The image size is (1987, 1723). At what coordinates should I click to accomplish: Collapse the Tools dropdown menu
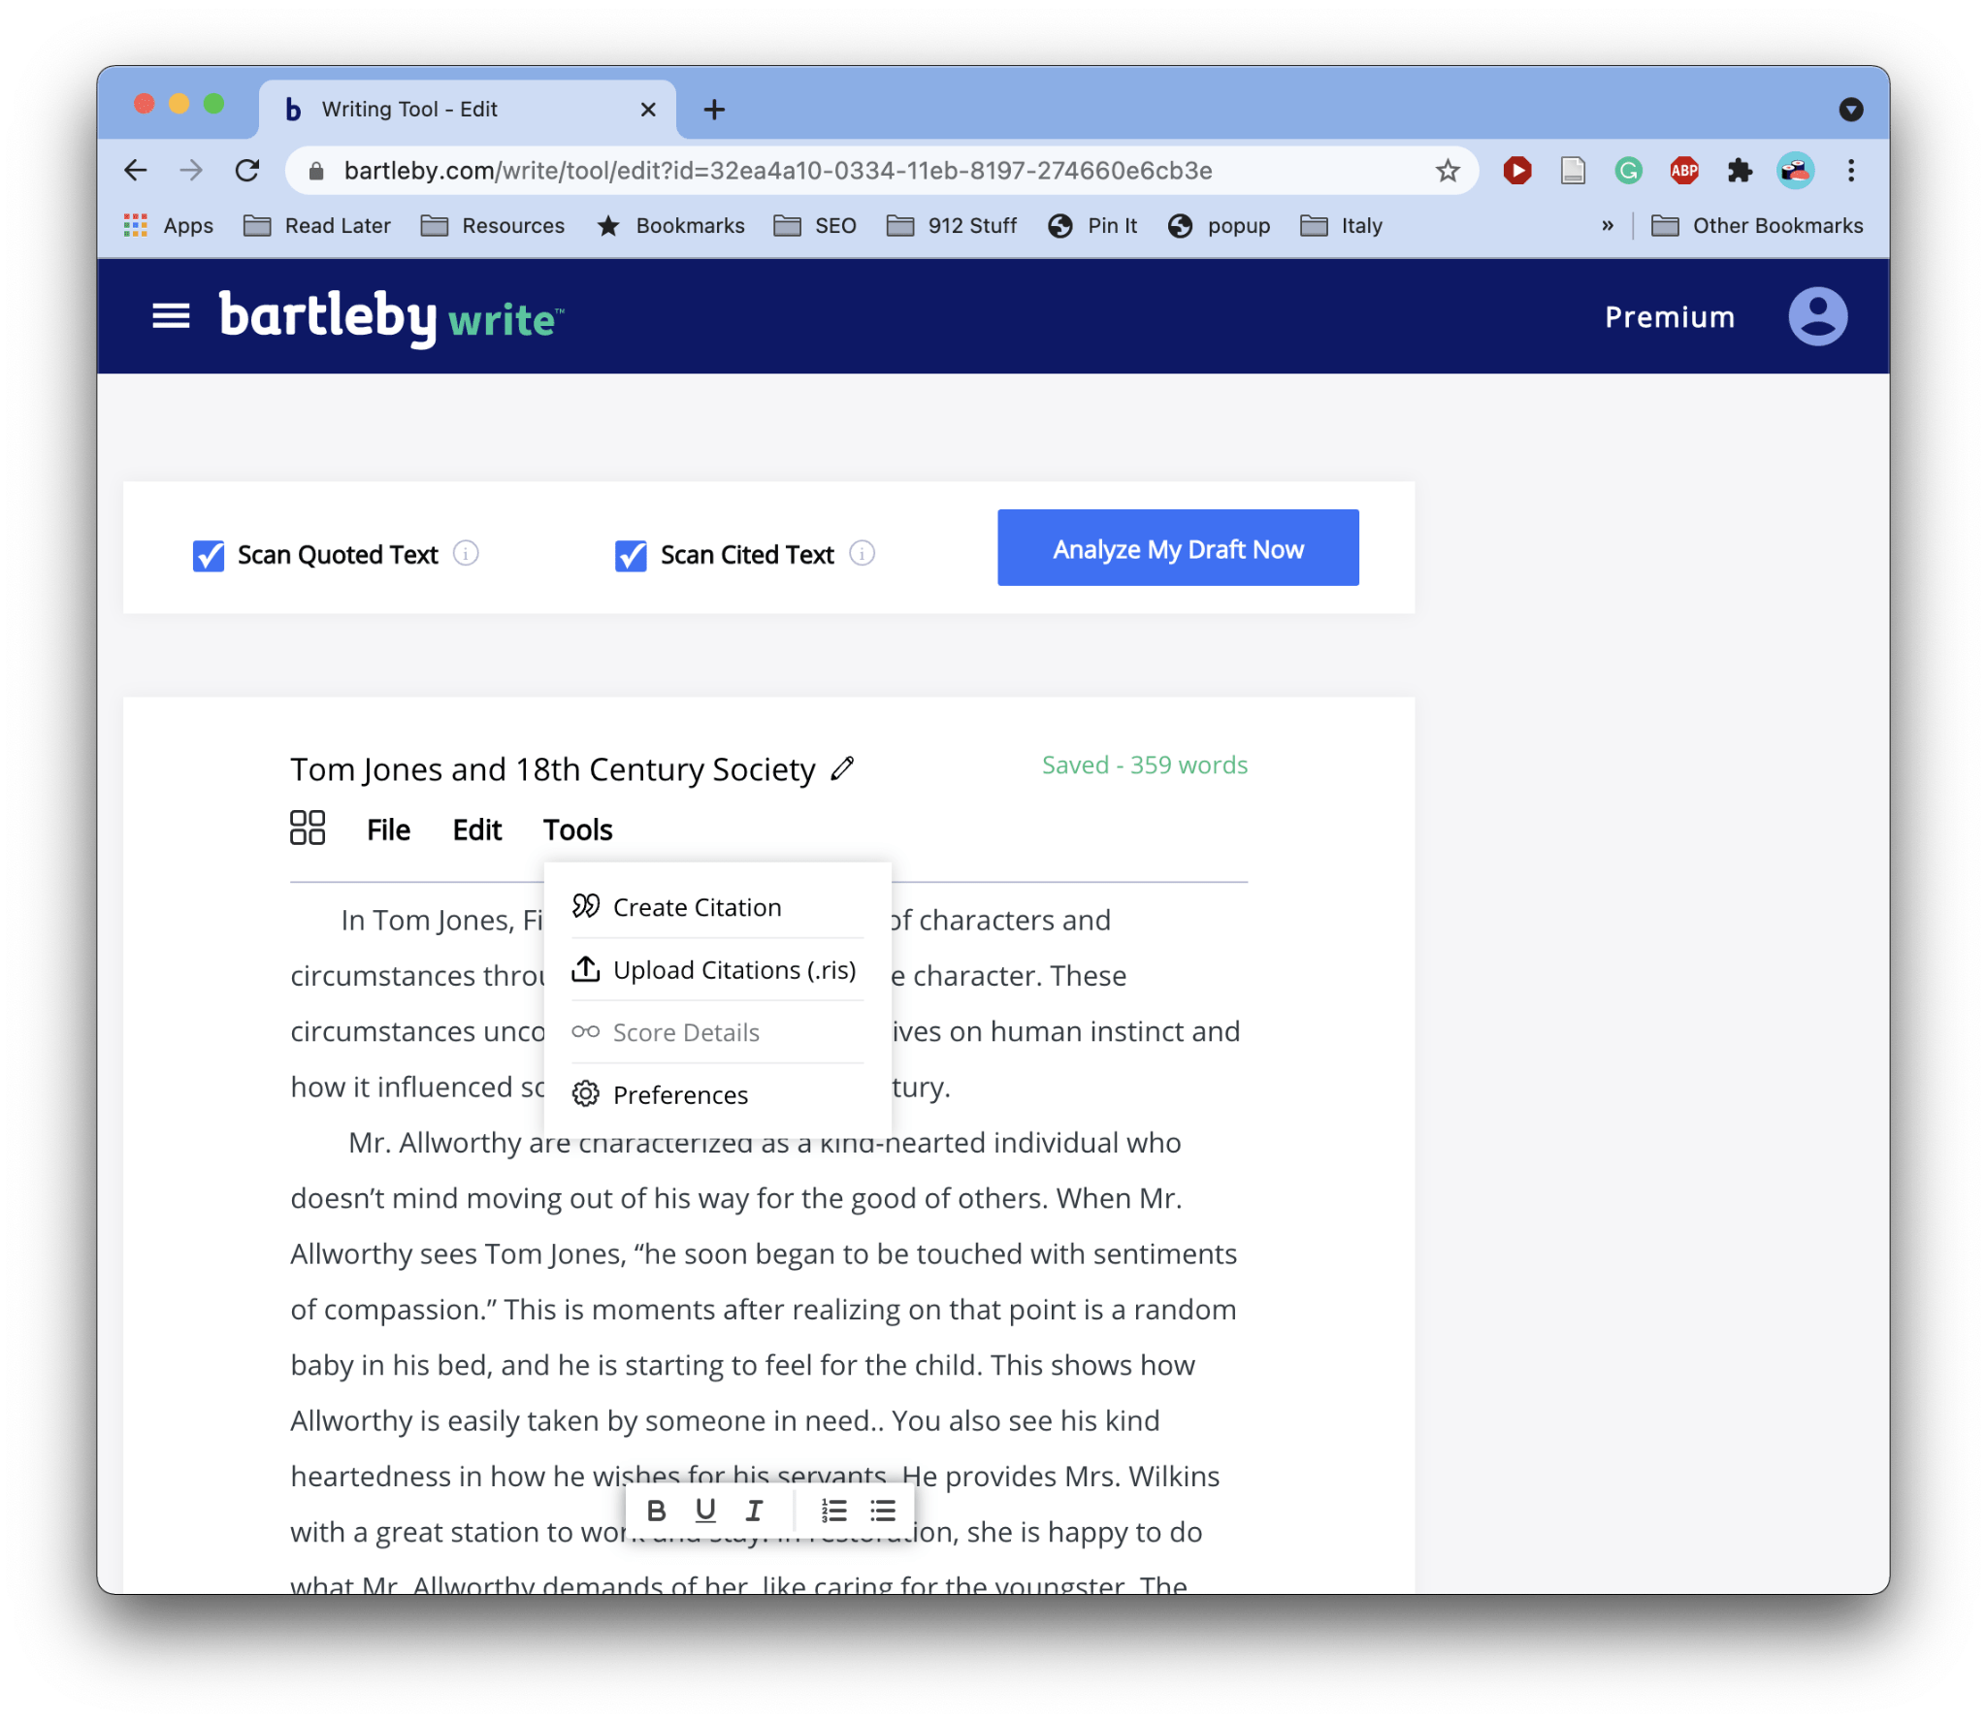577,830
